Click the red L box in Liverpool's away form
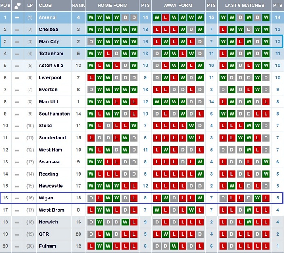 coord(174,77)
